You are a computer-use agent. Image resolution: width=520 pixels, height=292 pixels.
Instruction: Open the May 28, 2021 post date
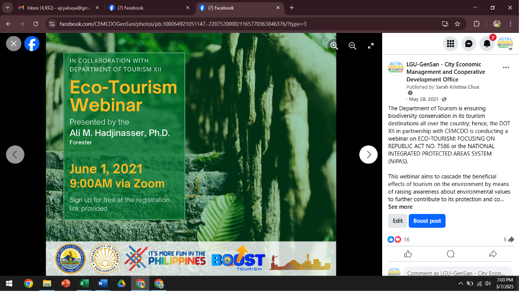pos(424,99)
